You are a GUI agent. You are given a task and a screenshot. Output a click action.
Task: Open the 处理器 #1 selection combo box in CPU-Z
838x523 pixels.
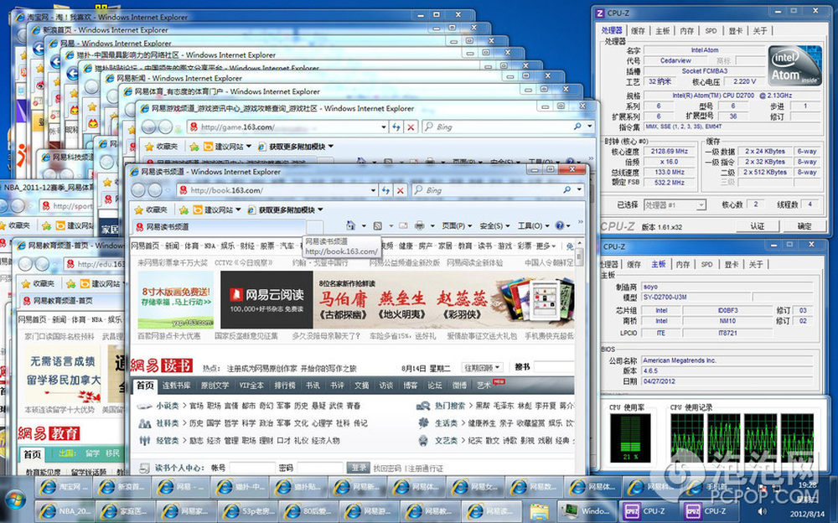tap(675, 205)
